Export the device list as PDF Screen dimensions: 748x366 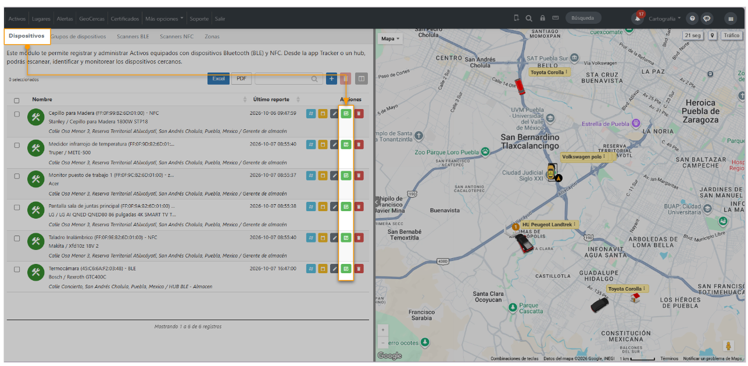[x=242, y=79]
